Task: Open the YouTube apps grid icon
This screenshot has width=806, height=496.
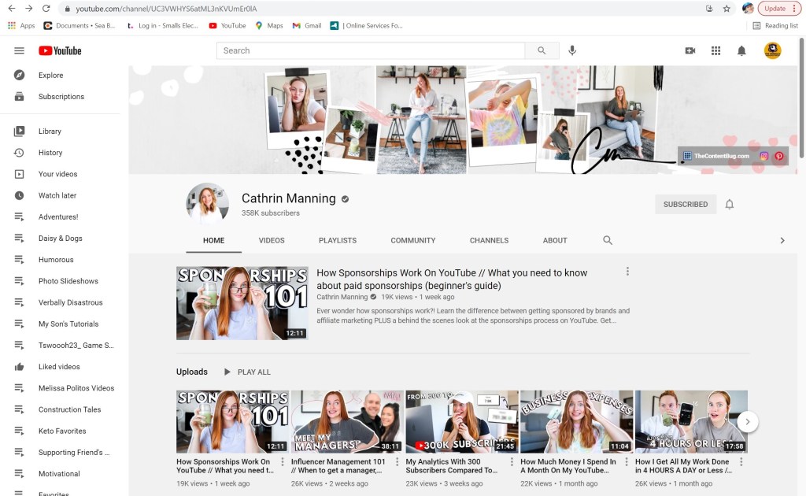Action: click(x=715, y=50)
